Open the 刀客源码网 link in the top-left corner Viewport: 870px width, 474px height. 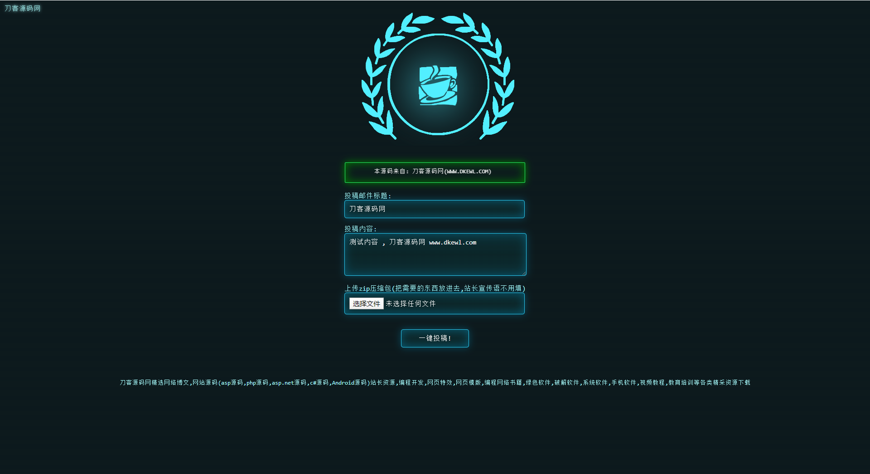[22, 8]
